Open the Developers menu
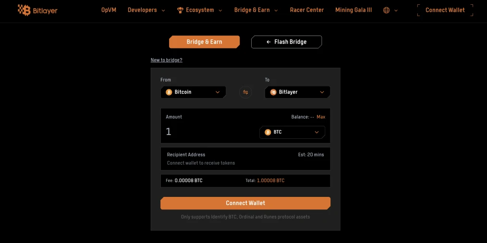The height and width of the screenshot is (243, 487). [142, 10]
